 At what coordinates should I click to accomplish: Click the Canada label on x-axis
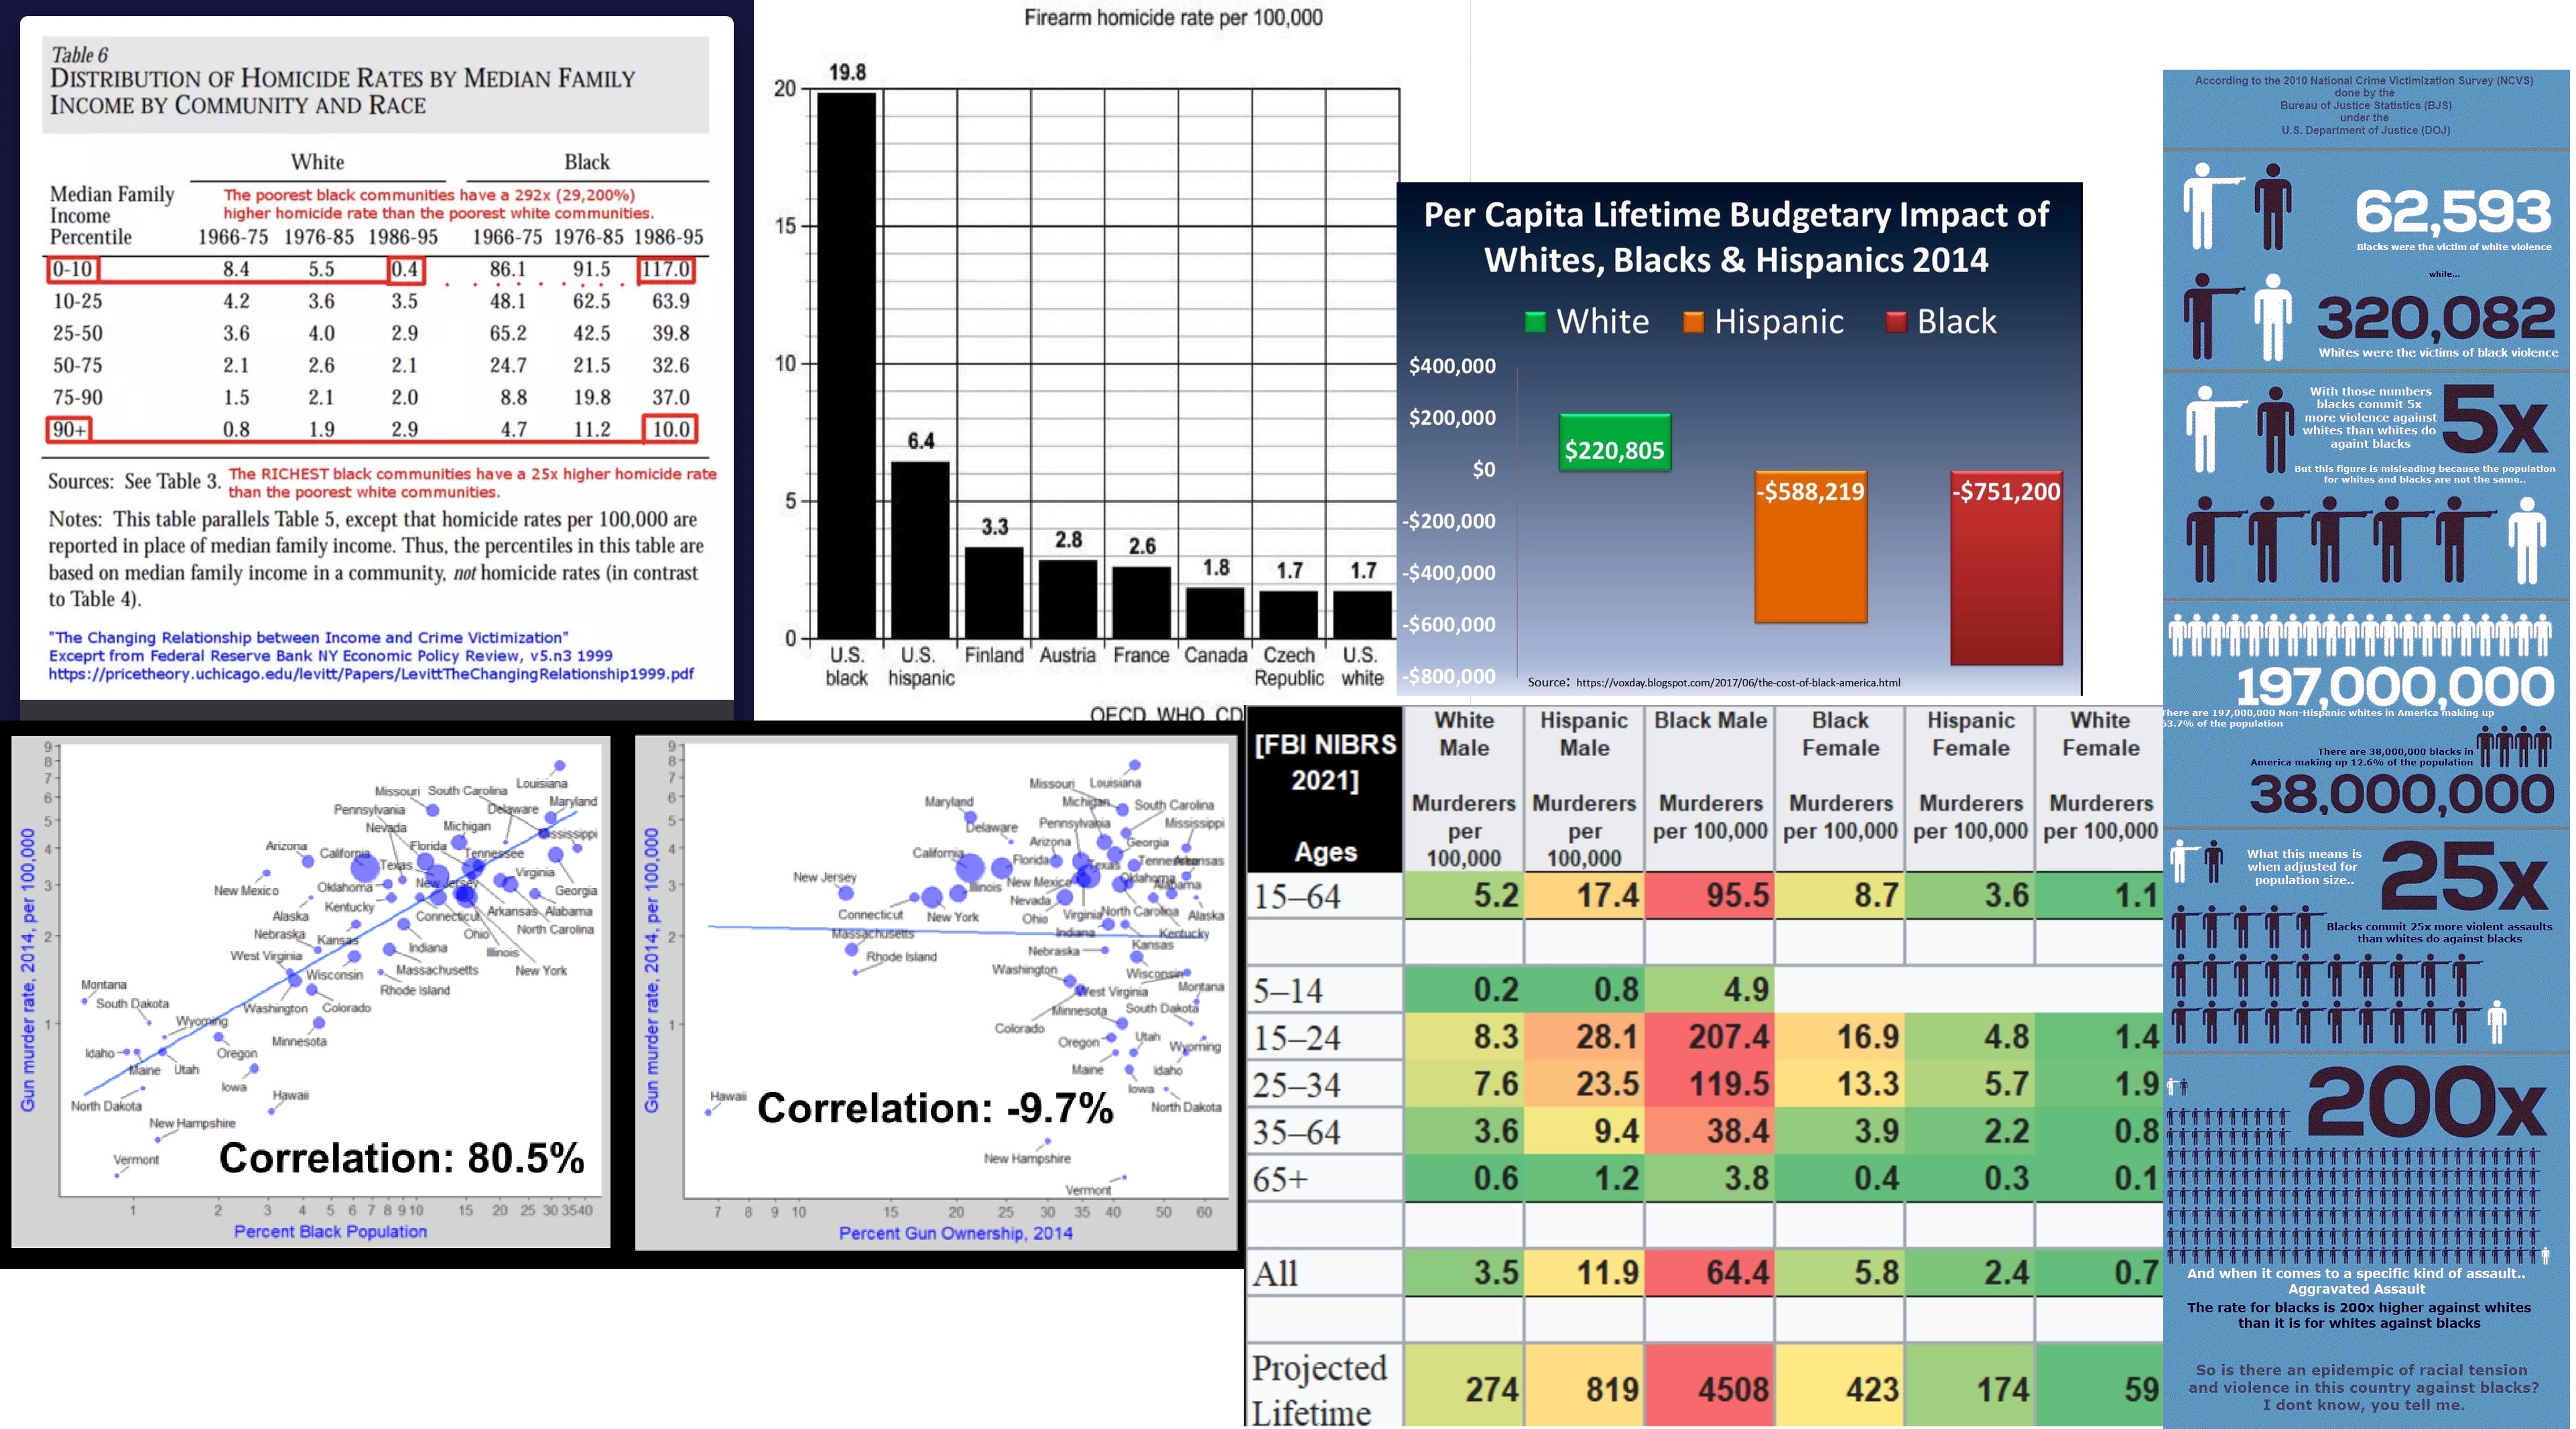pyautogui.click(x=1215, y=656)
